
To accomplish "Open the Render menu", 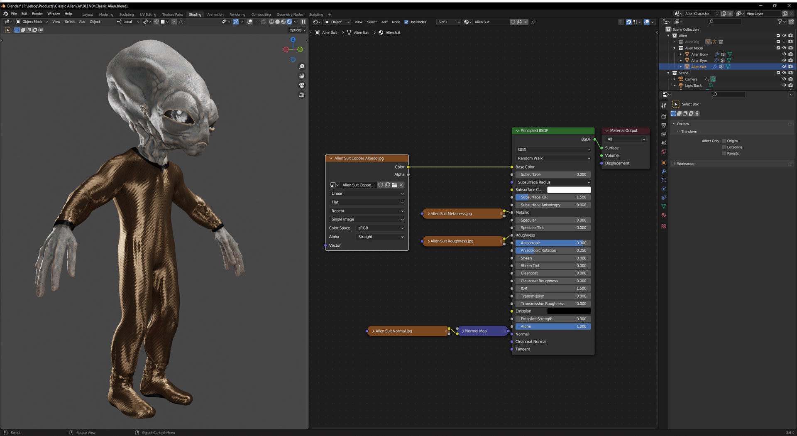I will click(x=37, y=14).
